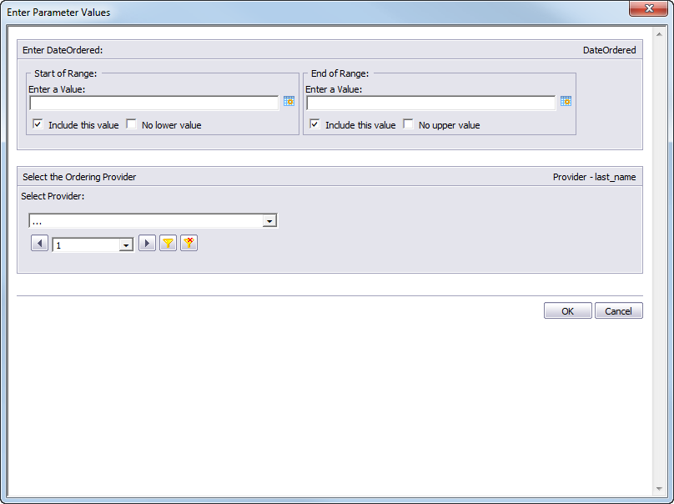Open the Select Provider dropdown
The width and height of the screenshot is (674, 504).
[269, 221]
